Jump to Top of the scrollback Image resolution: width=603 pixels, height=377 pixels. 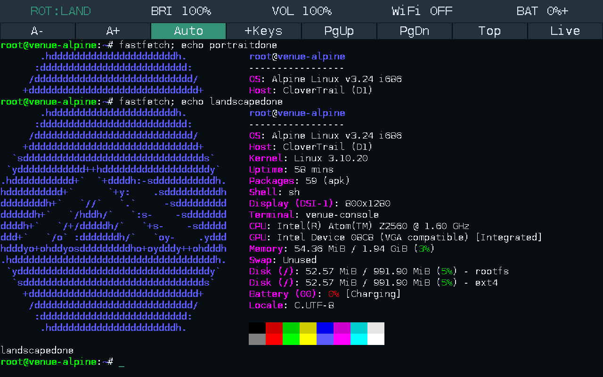point(490,31)
